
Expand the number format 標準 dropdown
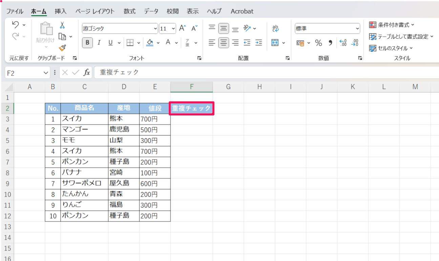tap(357, 29)
